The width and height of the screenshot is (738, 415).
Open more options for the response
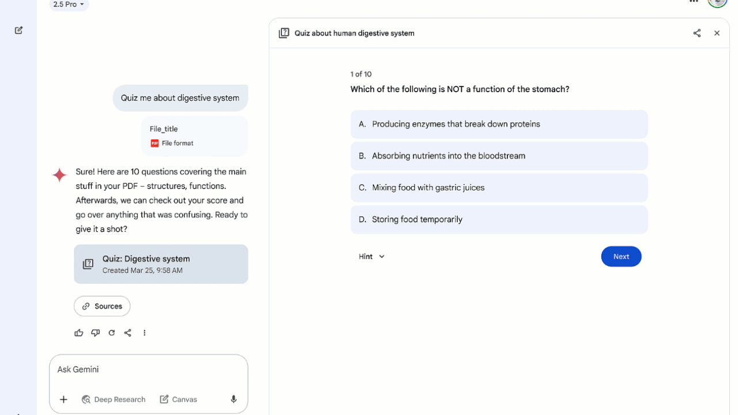point(144,333)
